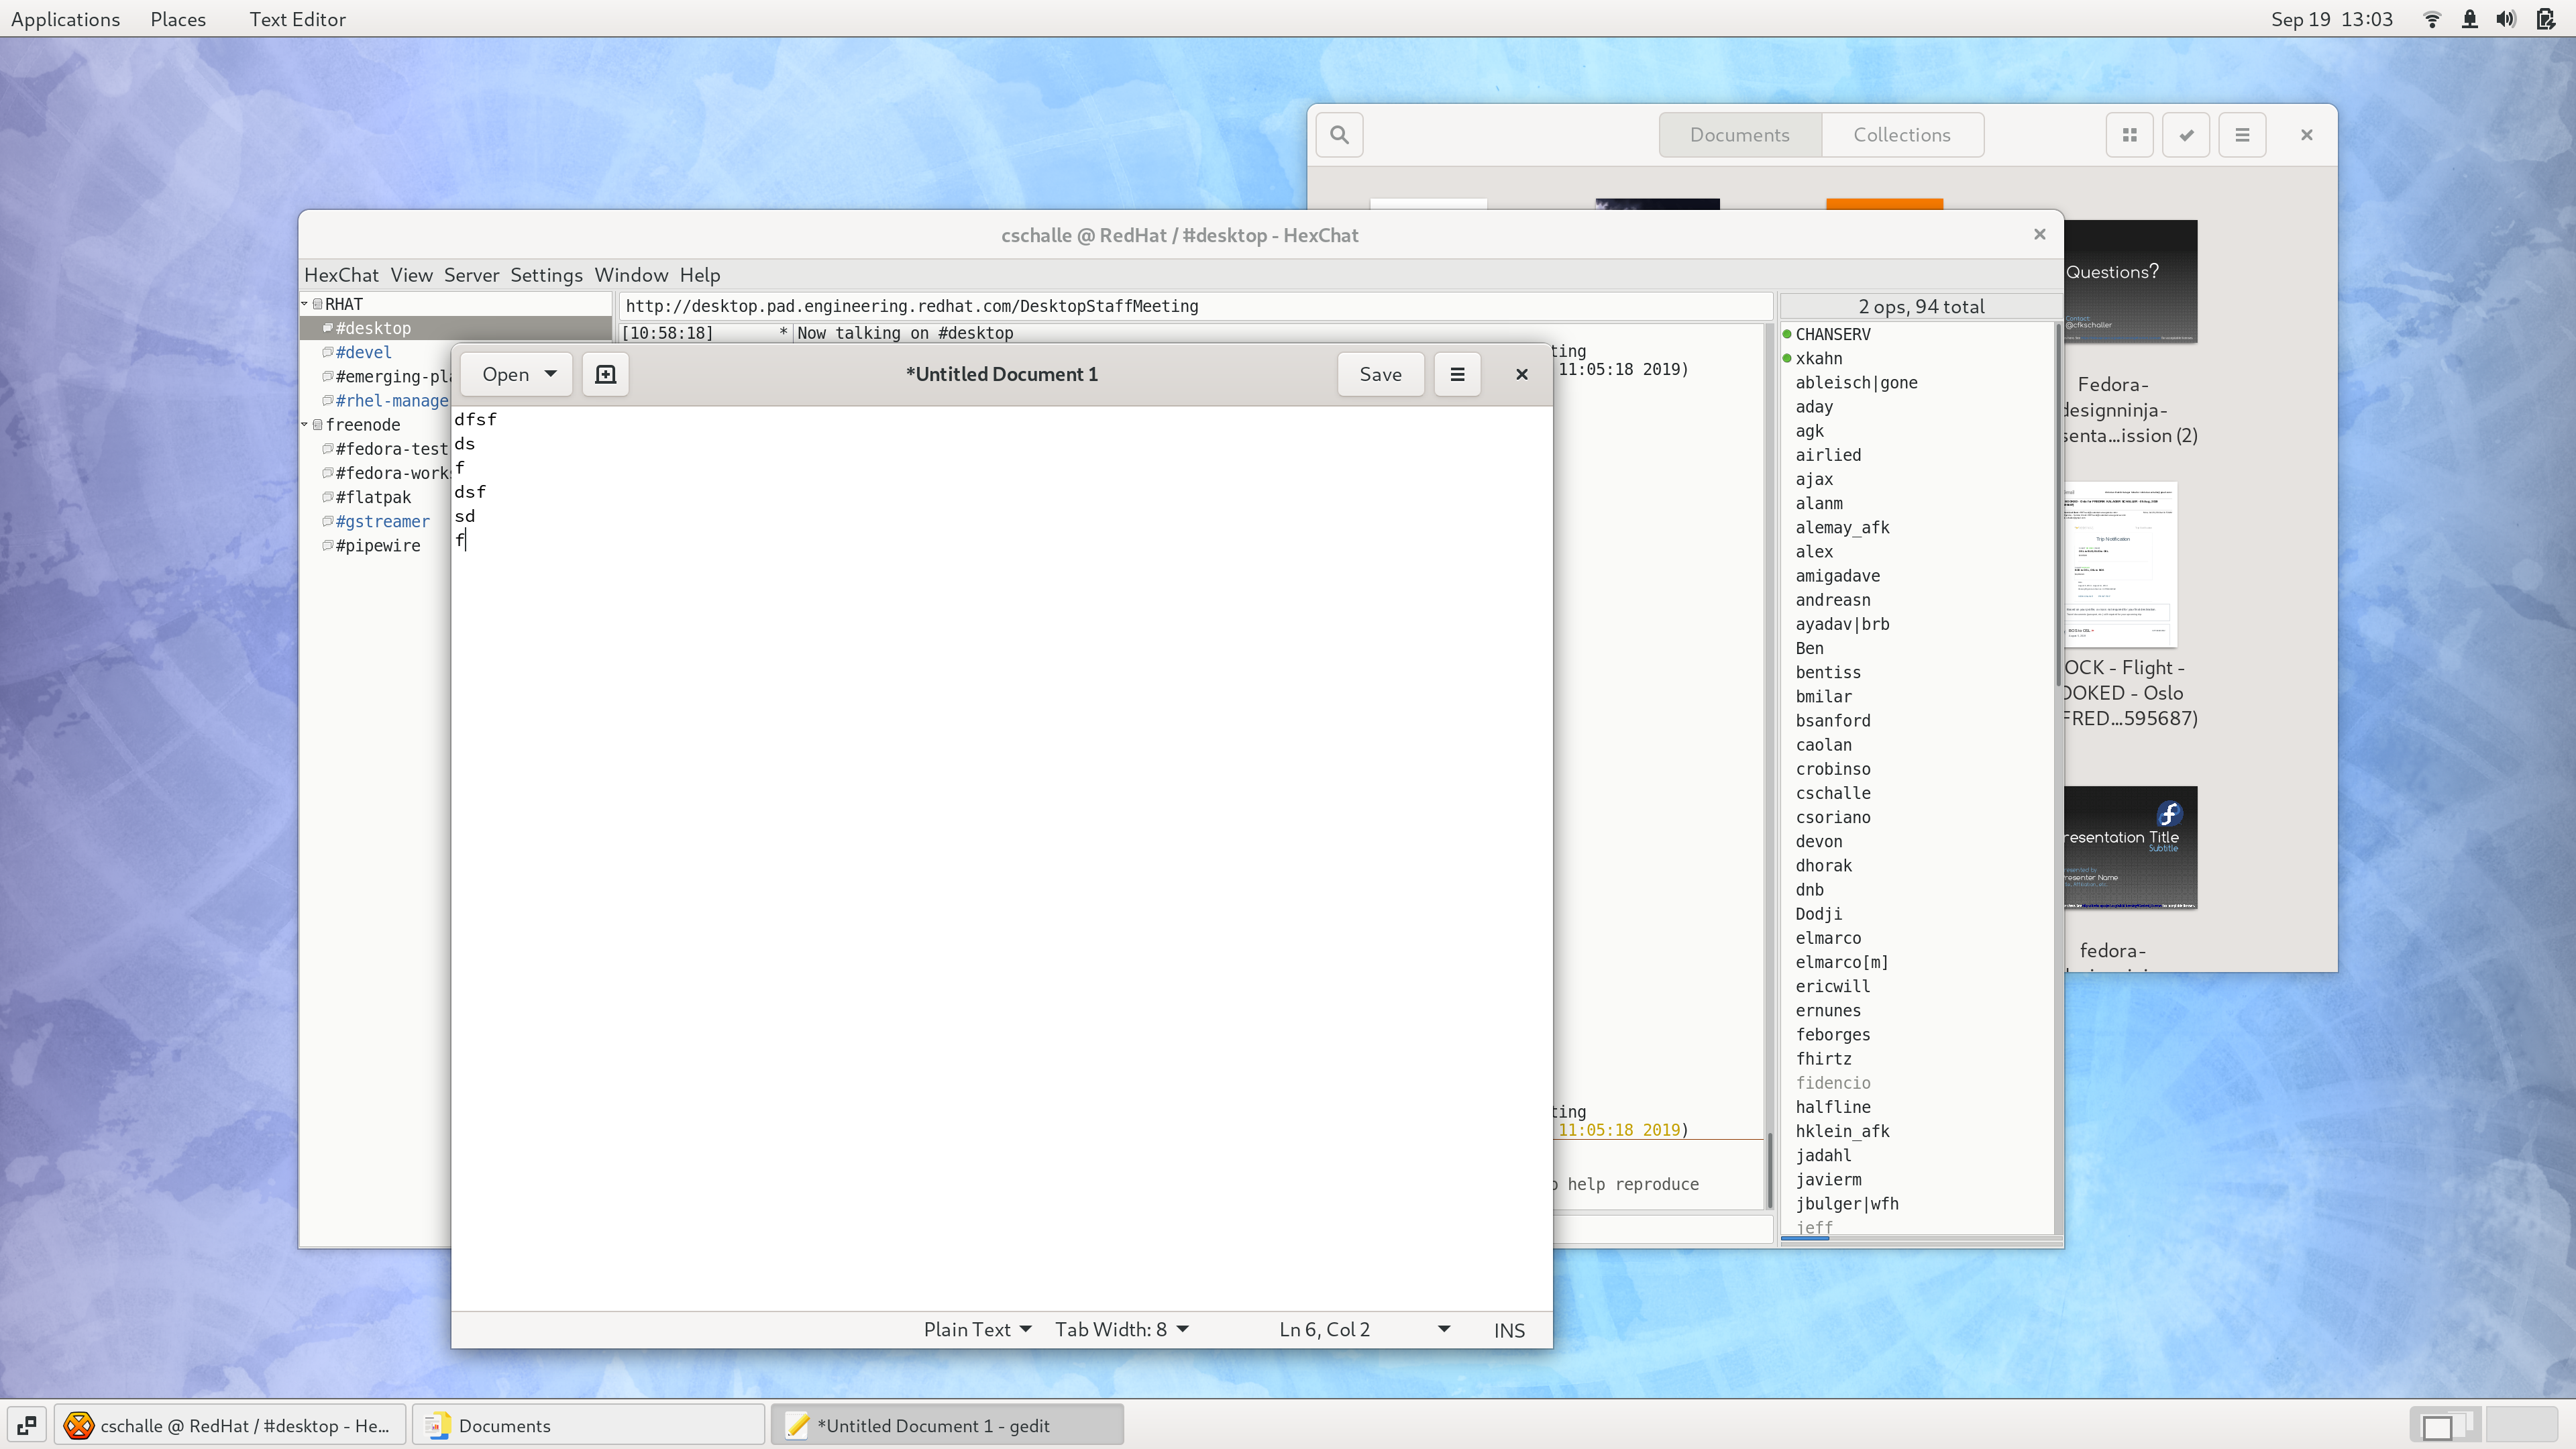Enable selection mode checkmark in Documents

pyautogui.click(x=2186, y=135)
